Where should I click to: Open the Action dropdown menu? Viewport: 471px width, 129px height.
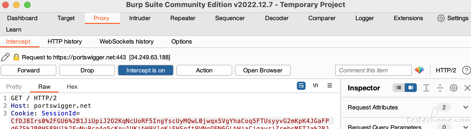[x=204, y=70]
